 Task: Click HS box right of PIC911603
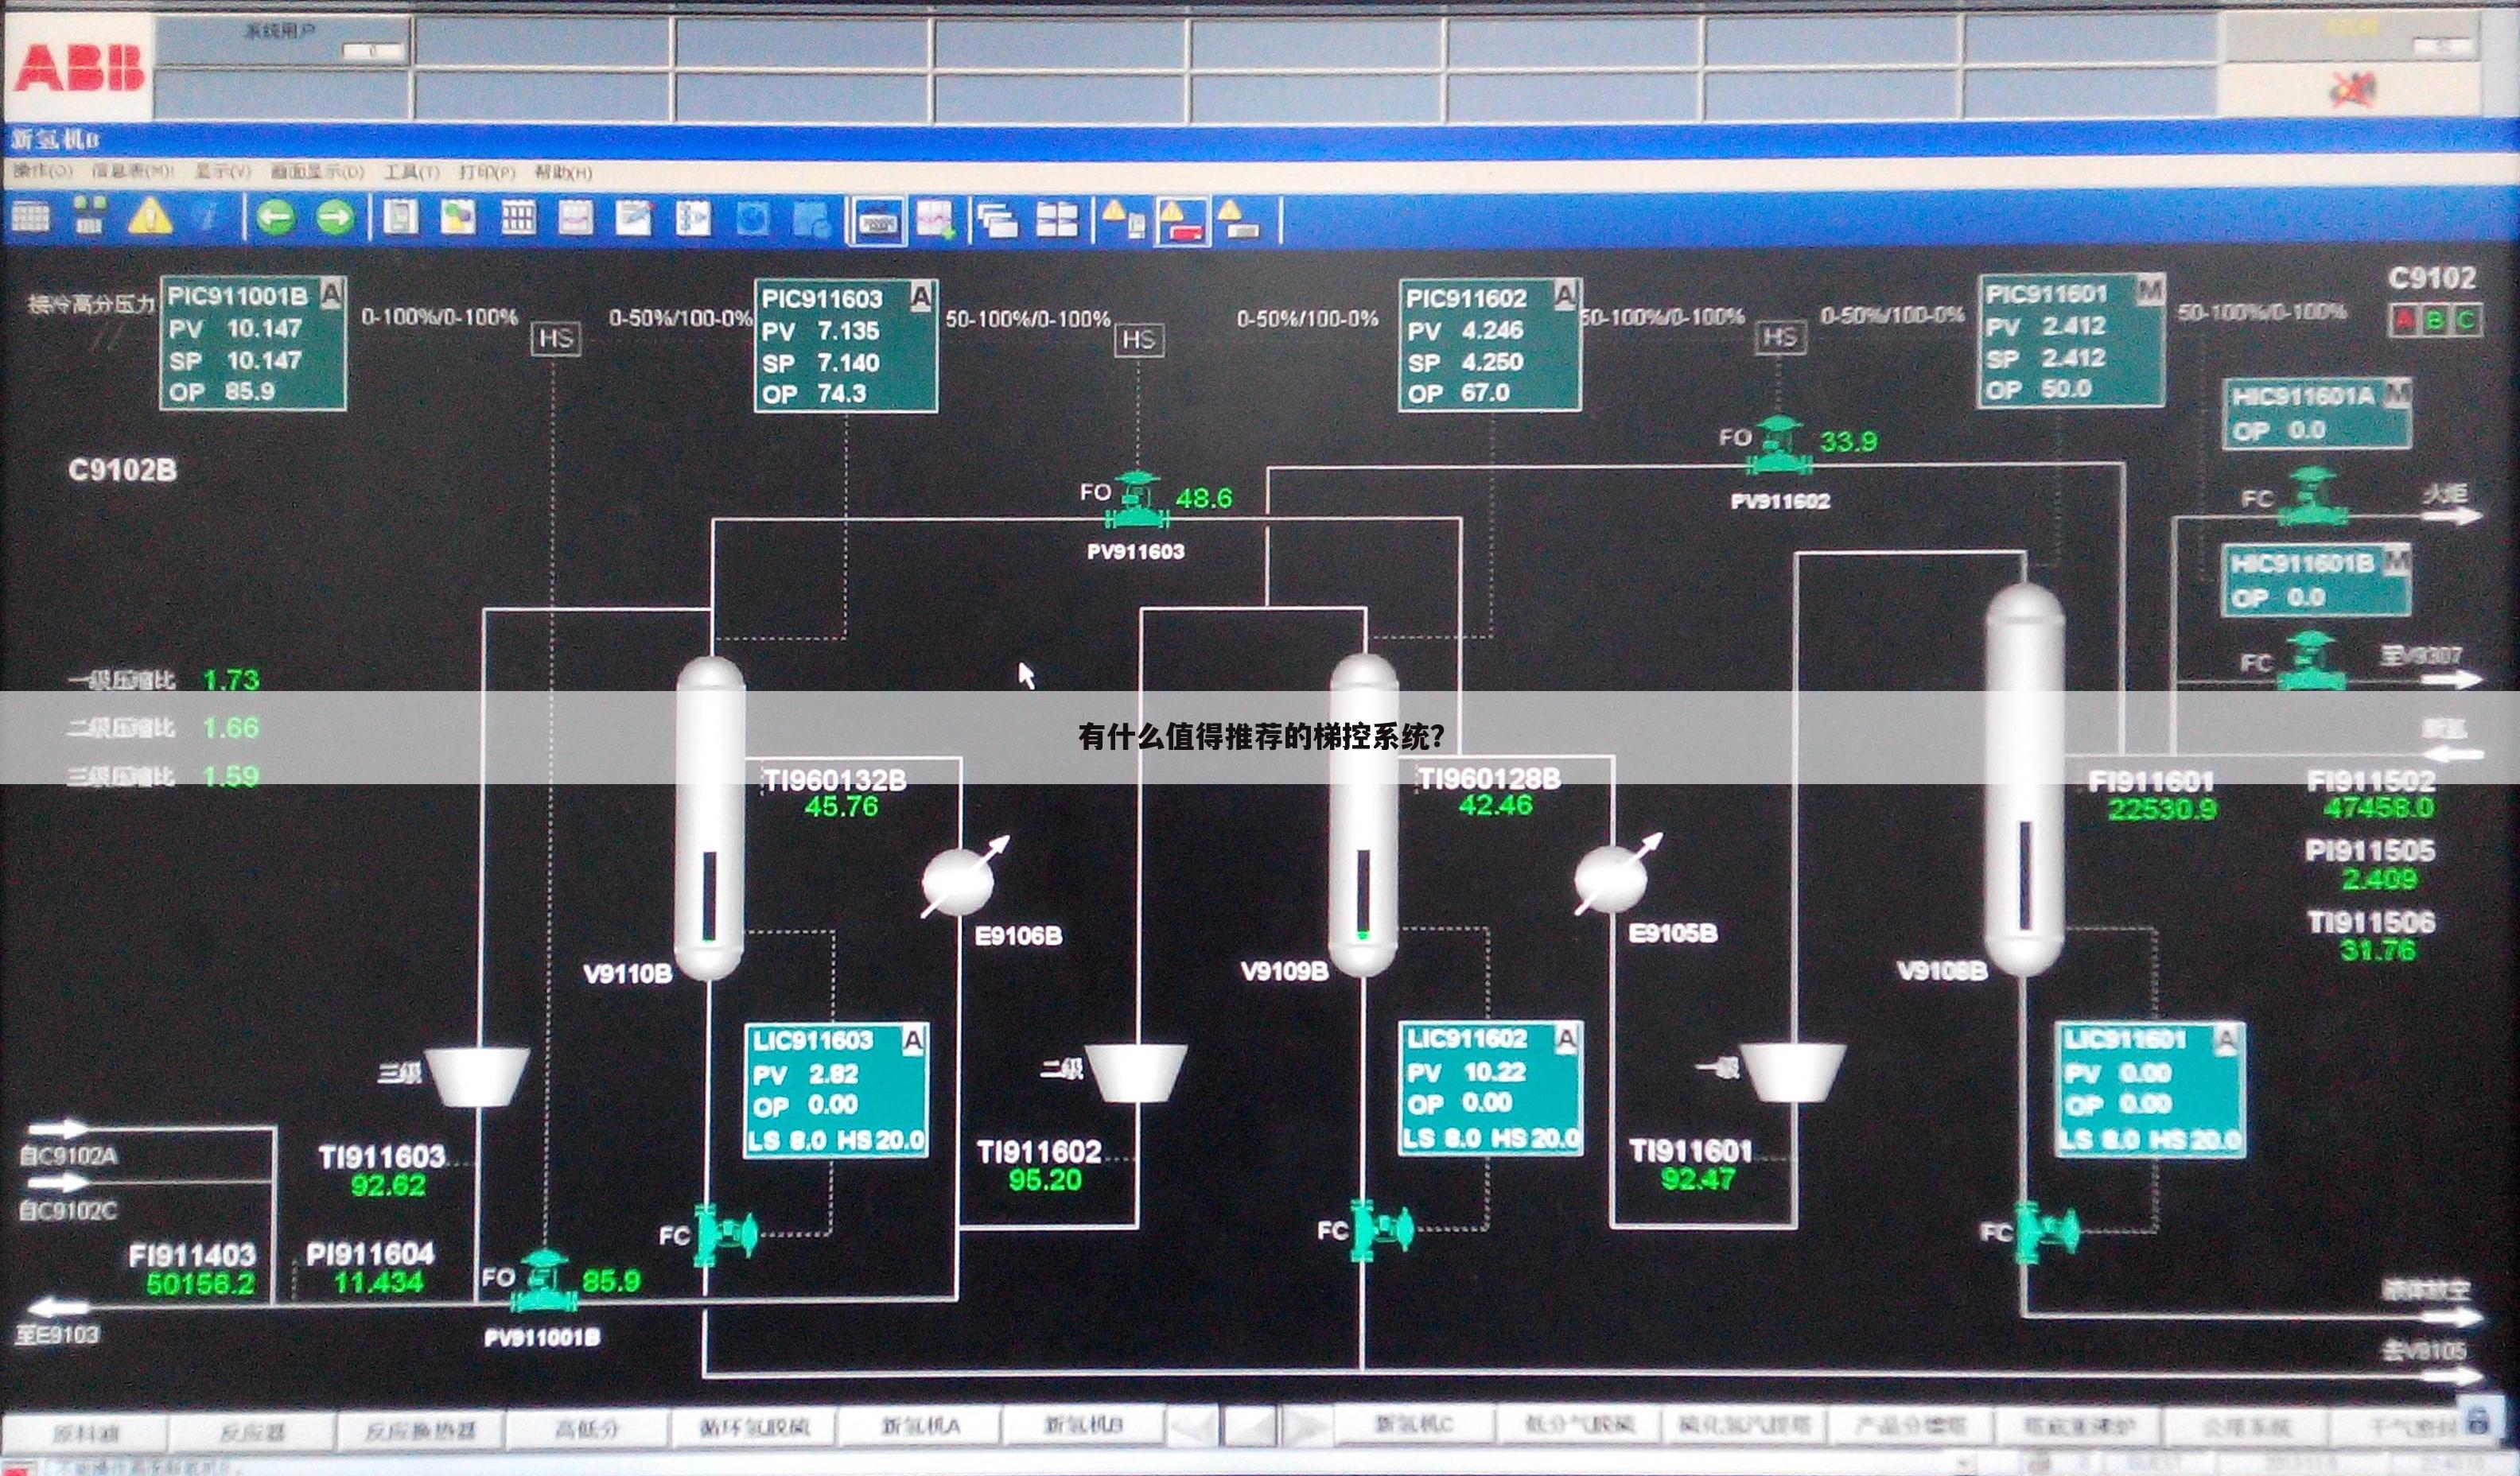coord(1139,339)
